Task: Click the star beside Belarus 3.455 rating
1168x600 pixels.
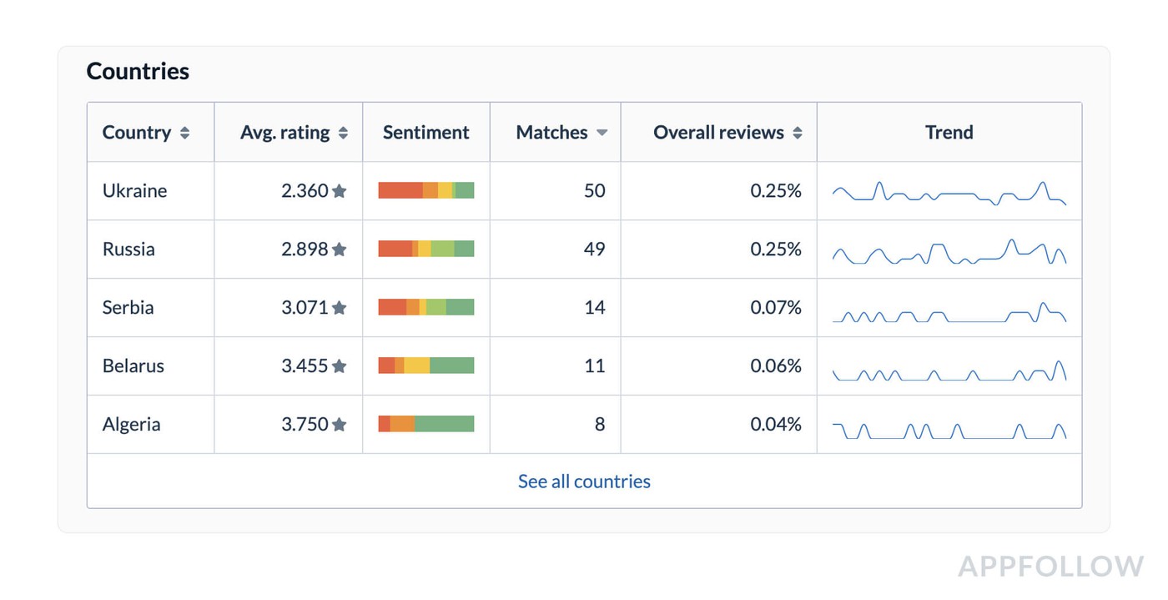Action: [x=339, y=366]
